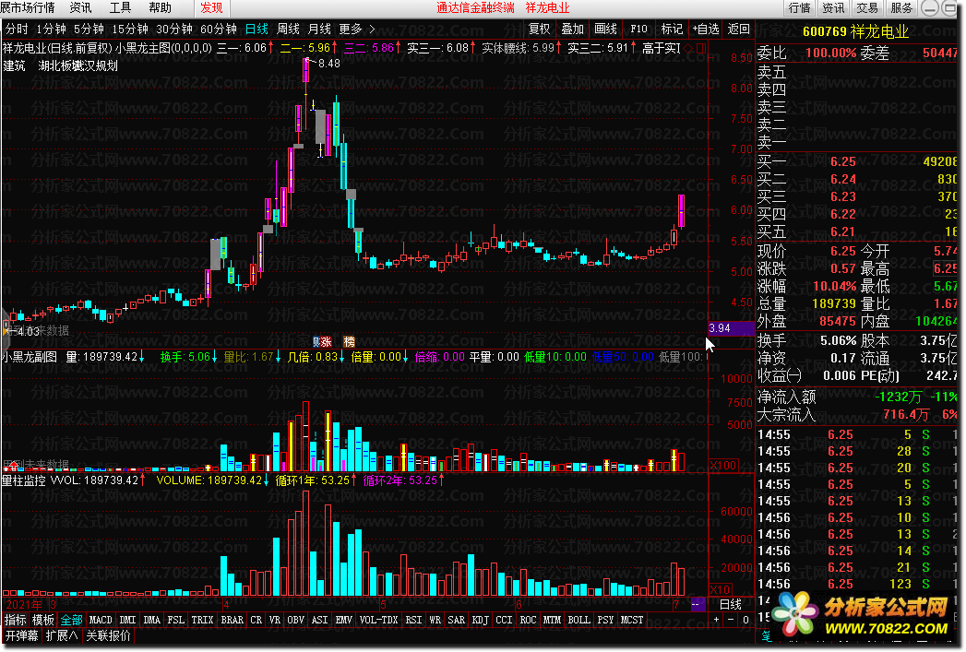Click the 交易 button at top right

(x=866, y=8)
